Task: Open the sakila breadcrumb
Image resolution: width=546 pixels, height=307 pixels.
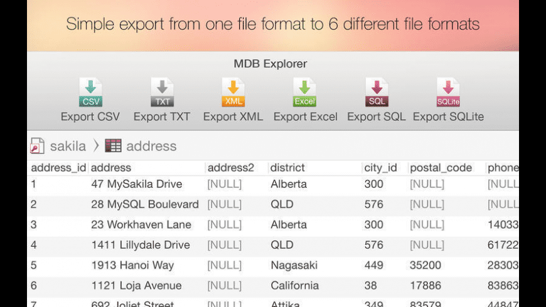Action: point(68,146)
